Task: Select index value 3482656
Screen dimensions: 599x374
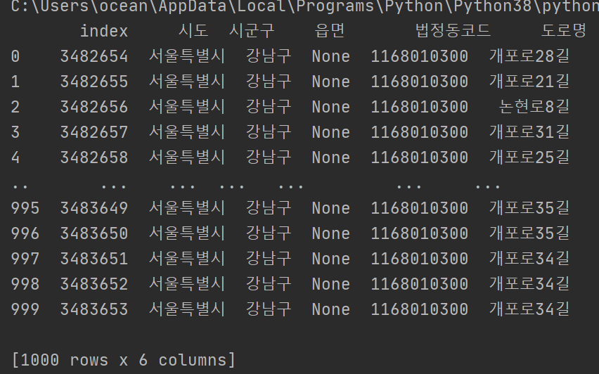Action: (94, 107)
